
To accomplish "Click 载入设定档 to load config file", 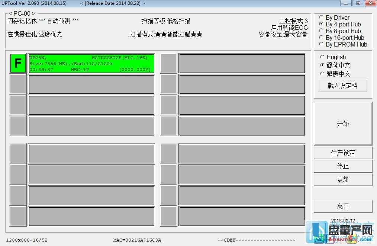I will tap(342, 86).
